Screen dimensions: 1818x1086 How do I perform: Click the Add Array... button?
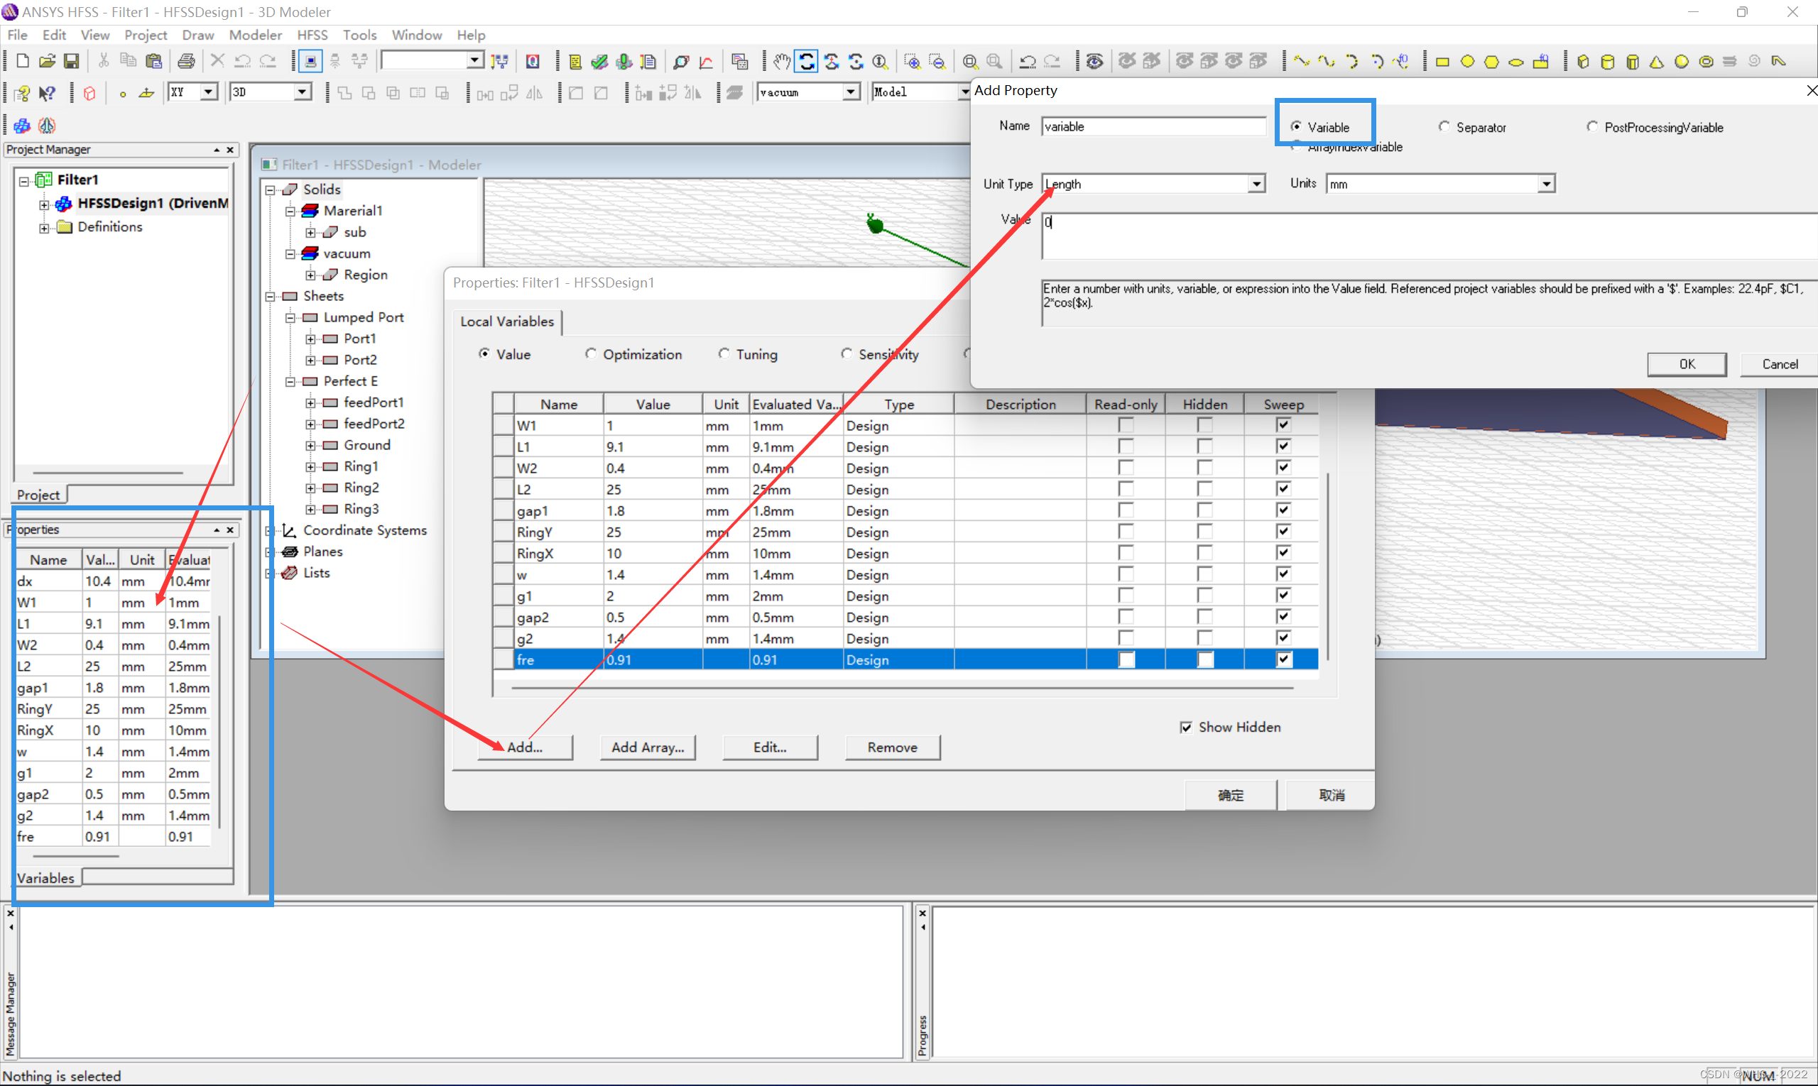(x=647, y=747)
